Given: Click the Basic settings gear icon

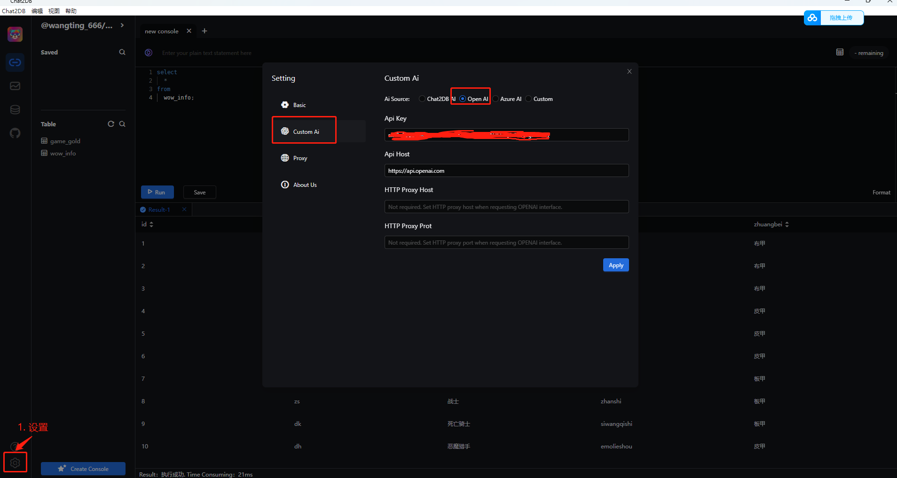Looking at the screenshot, I should pos(285,105).
